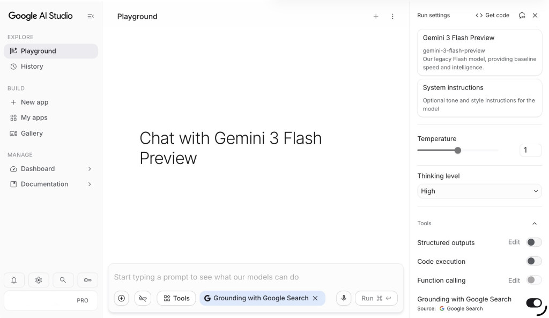Click Edit next to Function calling
549x318 pixels.
514,280
